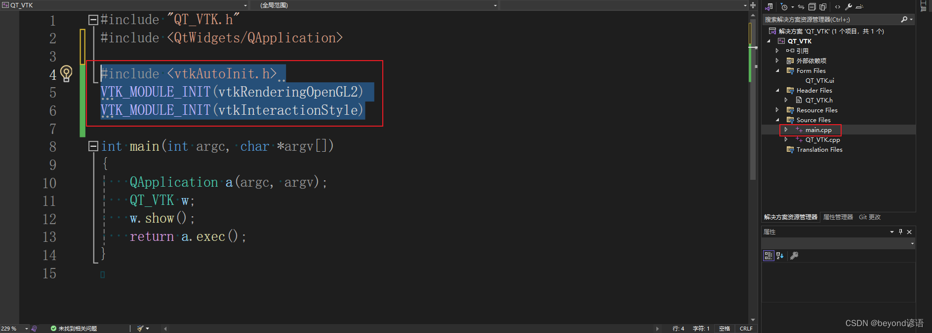Click the quick actions lightbulb on line 4

click(x=67, y=73)
